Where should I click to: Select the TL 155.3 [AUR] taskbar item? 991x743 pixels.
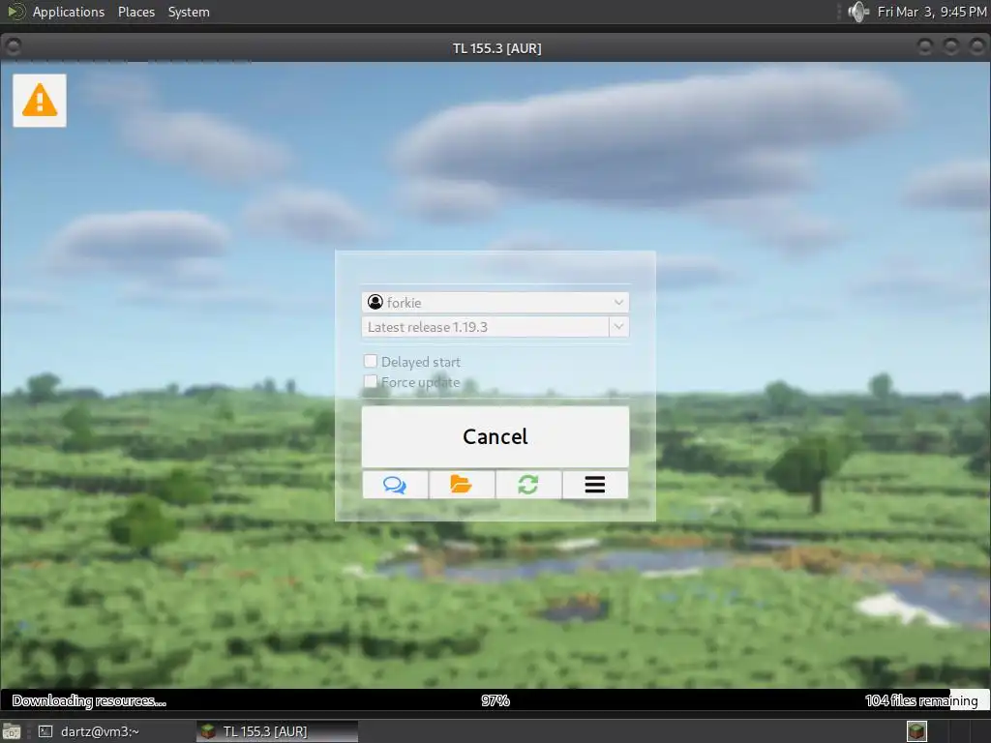(x=278, y=731)
